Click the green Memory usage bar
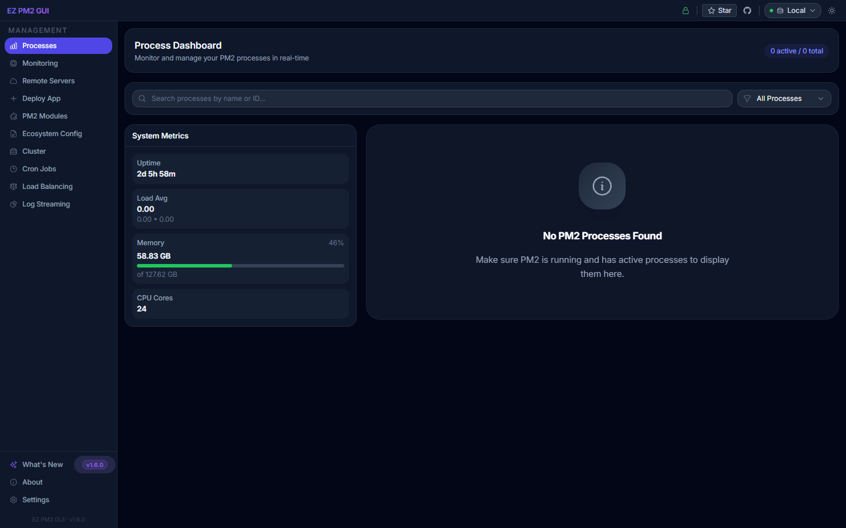 click(184, 265)
